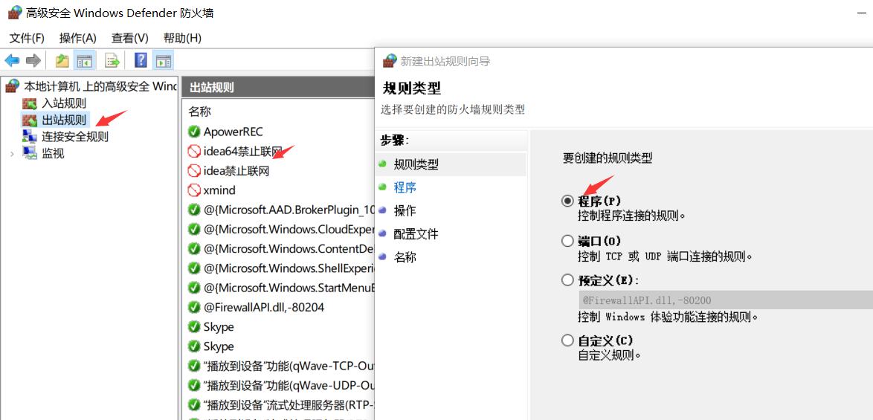Select the 播放到设备 流式处理服务器(RTP rule row

278,404
